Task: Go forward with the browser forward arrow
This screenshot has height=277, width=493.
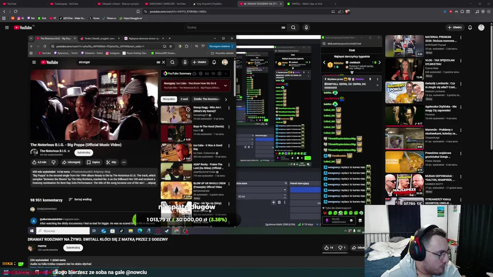Action: tap(10, 12)
